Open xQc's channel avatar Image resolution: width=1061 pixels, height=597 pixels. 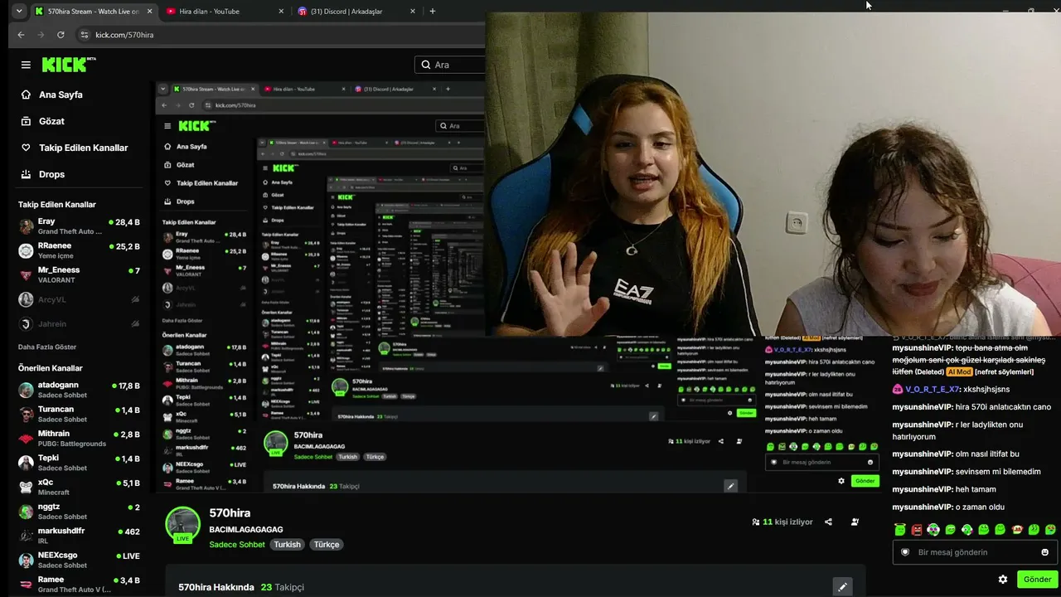click(x=27, y=487)
